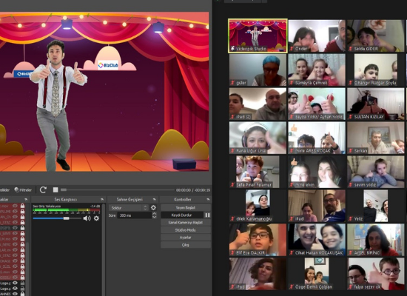Screen dimensions: 407x296
Task: Open the Filtreler source filters
Action: tap(23, 190)
